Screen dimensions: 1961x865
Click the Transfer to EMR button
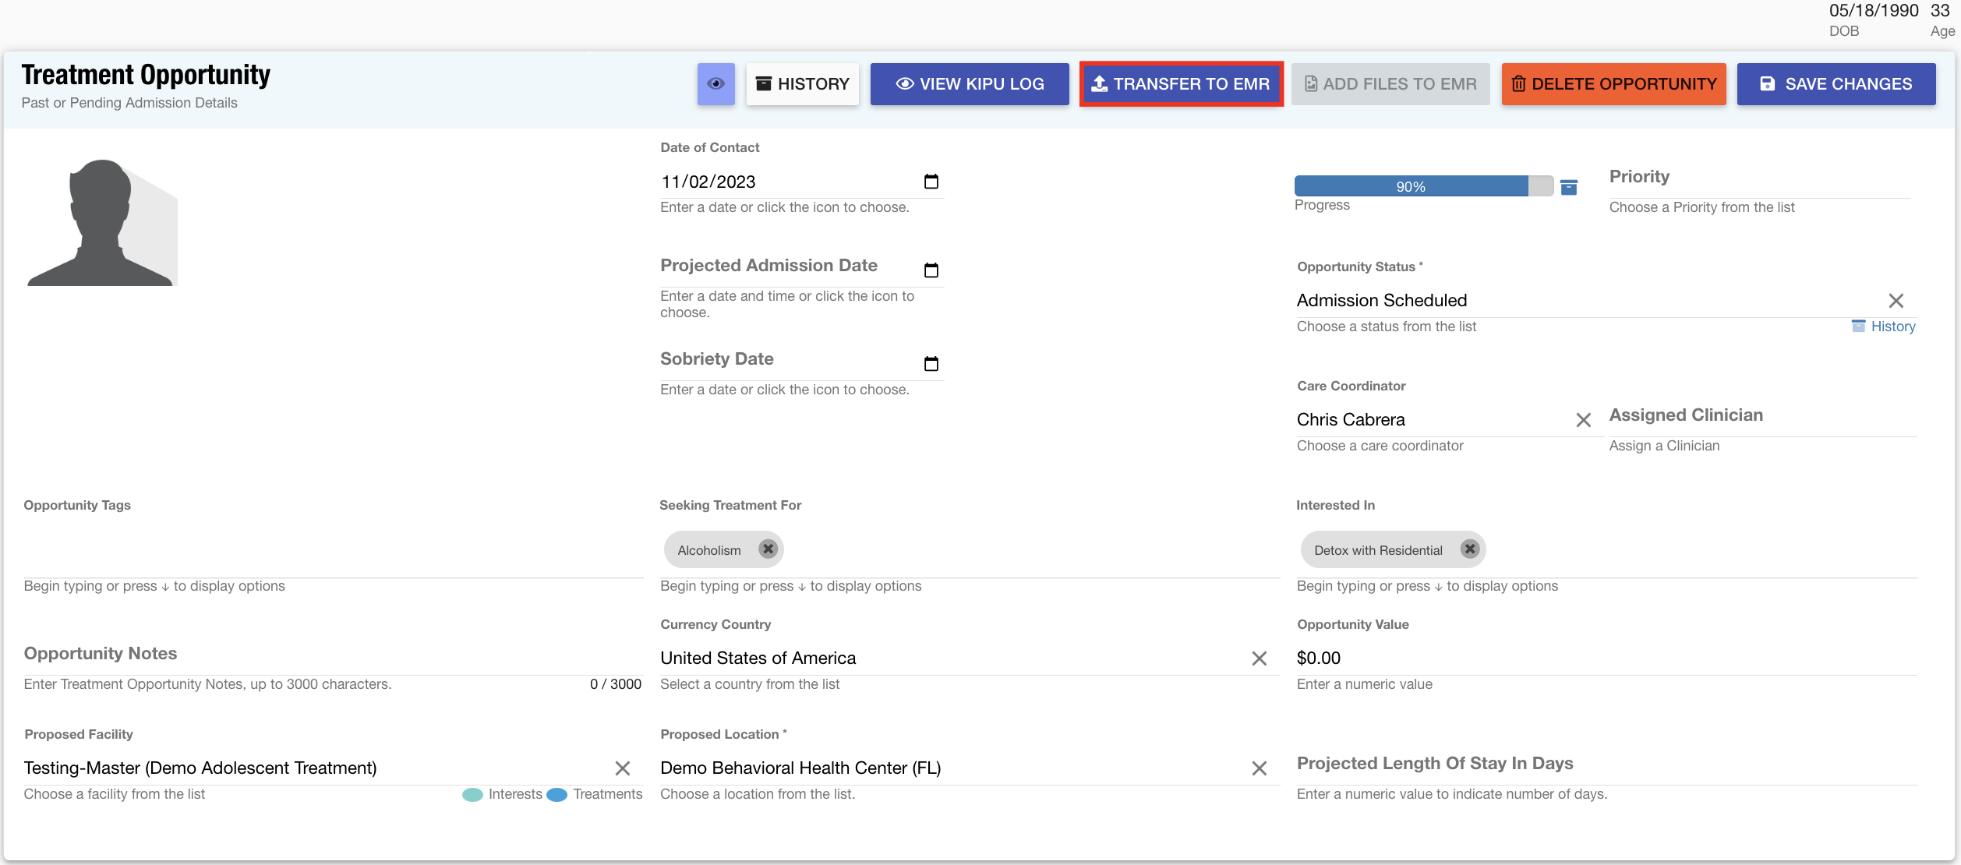pyautogui.click(x=1181, y=83)
